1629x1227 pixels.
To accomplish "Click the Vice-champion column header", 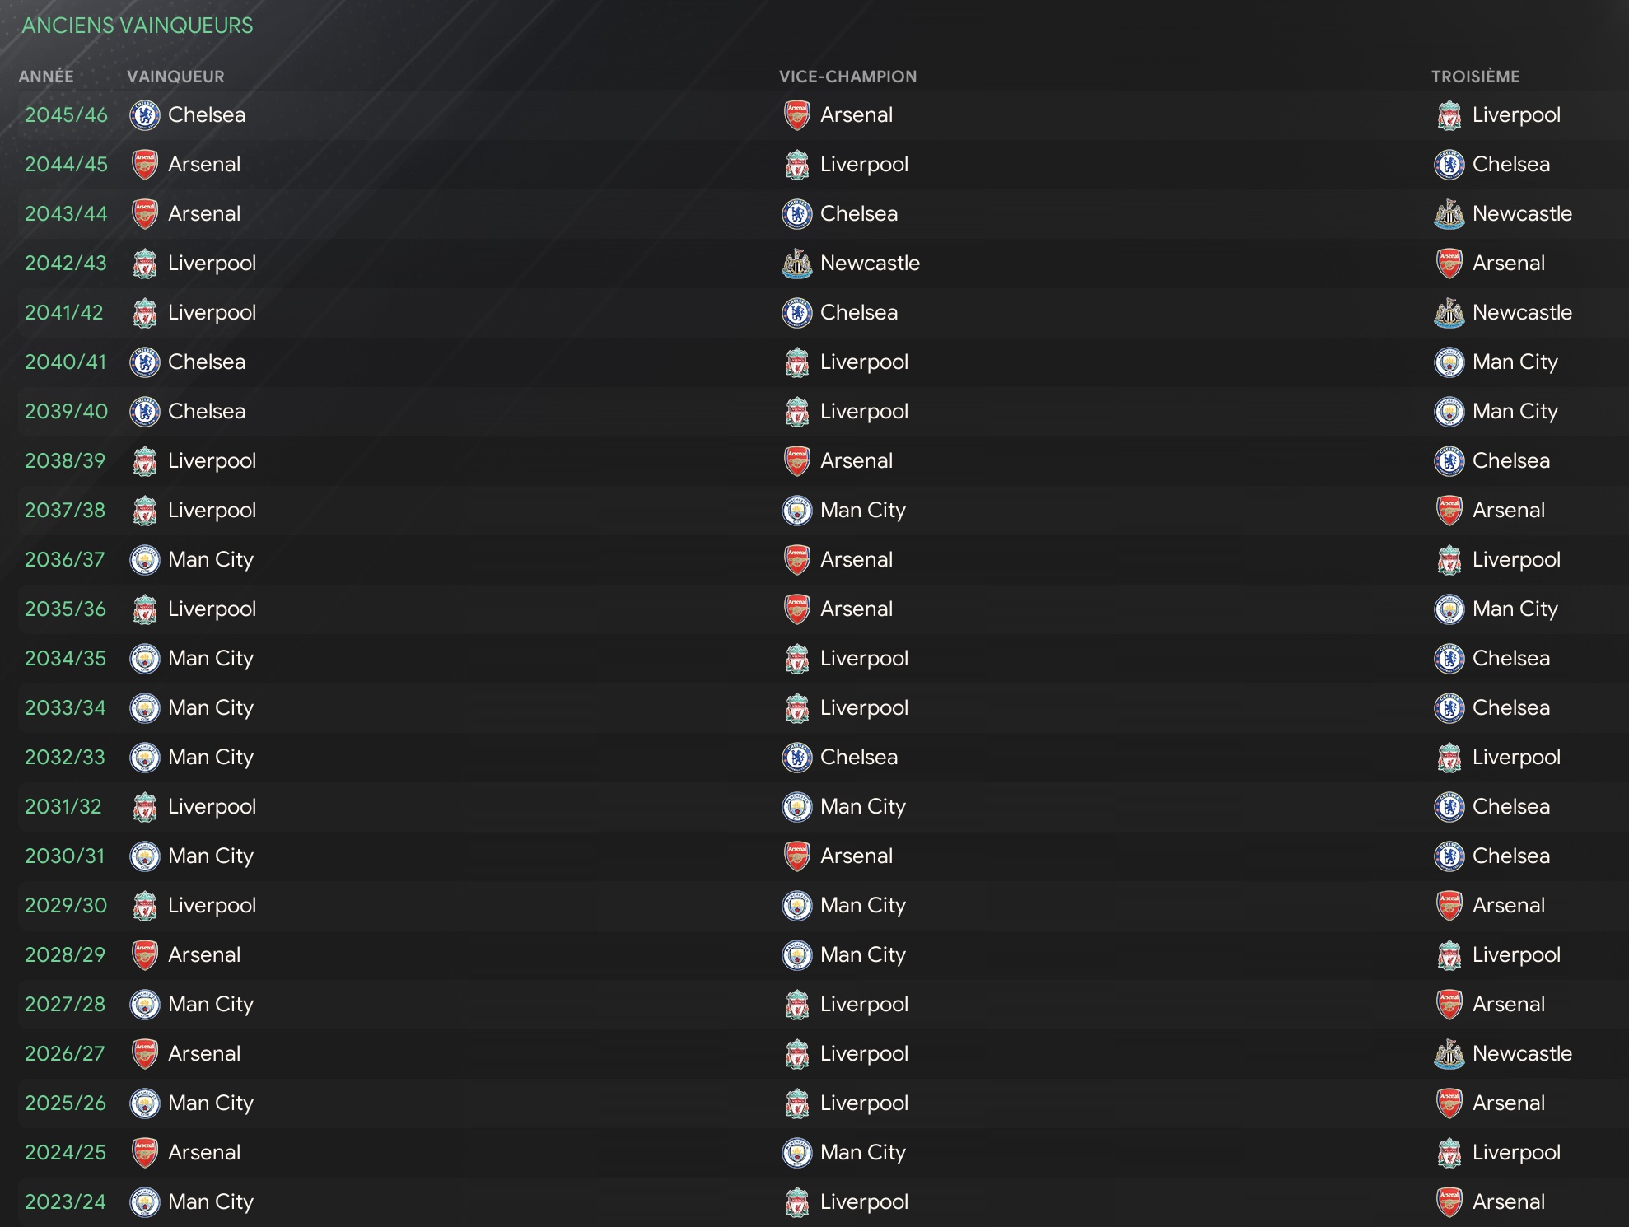I will click(x=847, y=77).
